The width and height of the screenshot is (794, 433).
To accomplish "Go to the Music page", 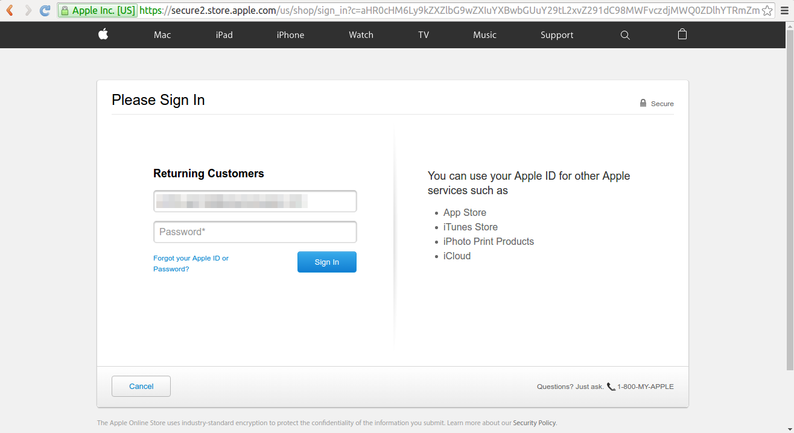I will click(x=484, y=34).
